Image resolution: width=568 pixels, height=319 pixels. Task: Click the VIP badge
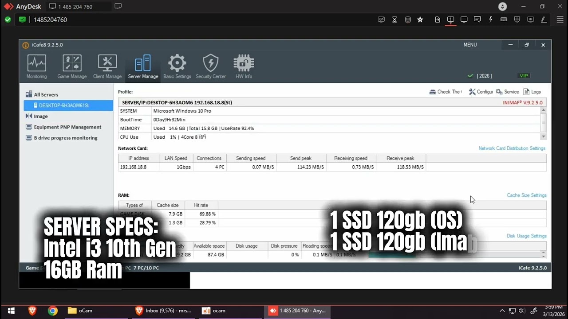[524, 76]
